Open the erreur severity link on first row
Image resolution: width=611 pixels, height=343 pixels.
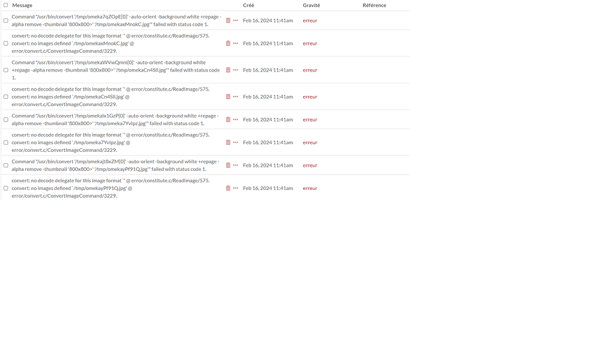click(310, 20)
